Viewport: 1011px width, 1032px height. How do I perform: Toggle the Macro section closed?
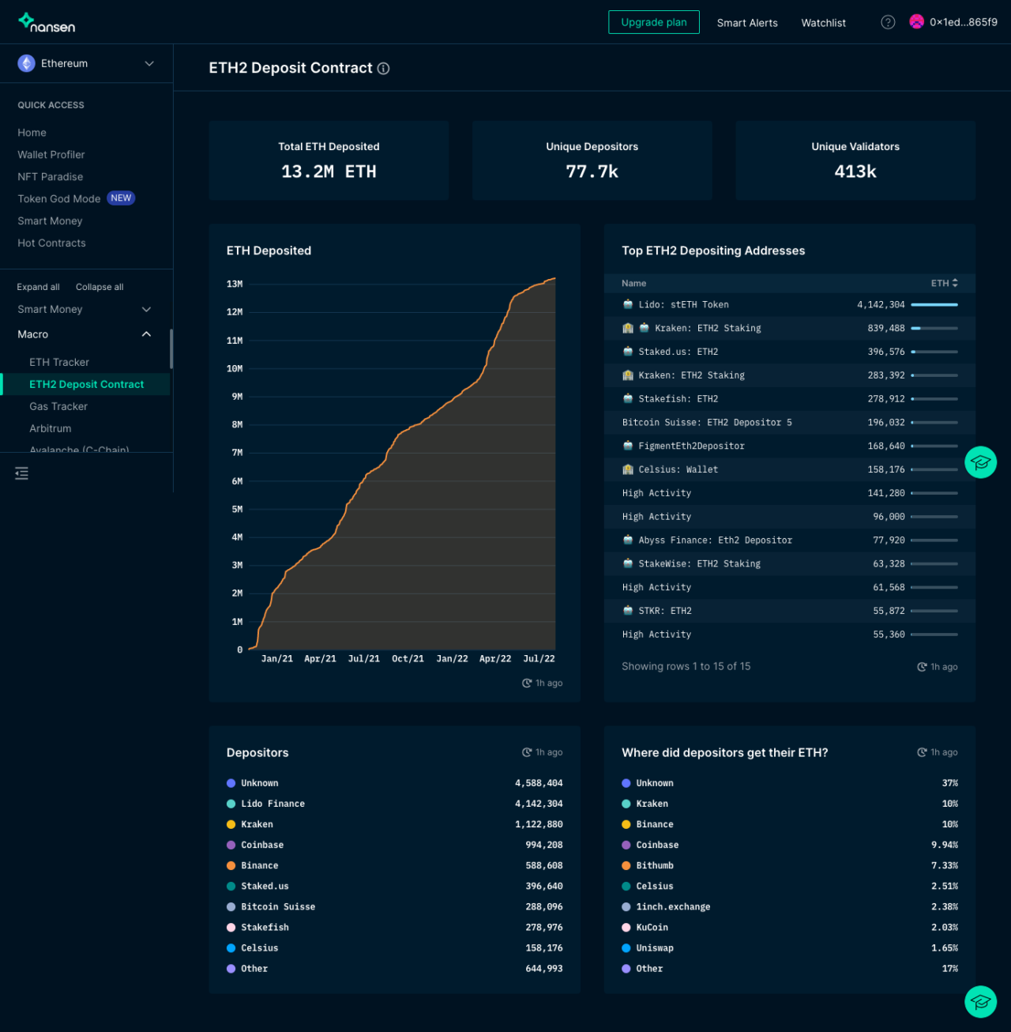pos(146,333)
